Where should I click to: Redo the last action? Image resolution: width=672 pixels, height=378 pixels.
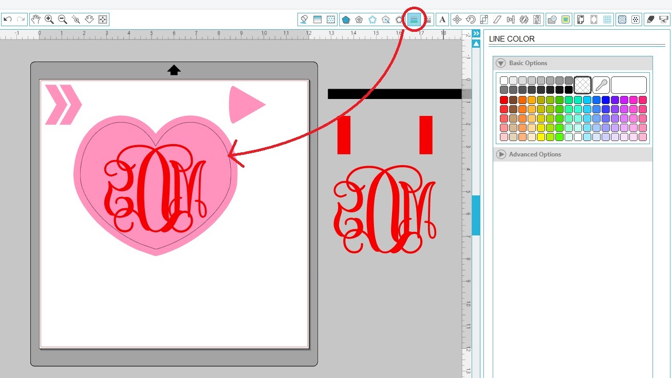point(21,19)
